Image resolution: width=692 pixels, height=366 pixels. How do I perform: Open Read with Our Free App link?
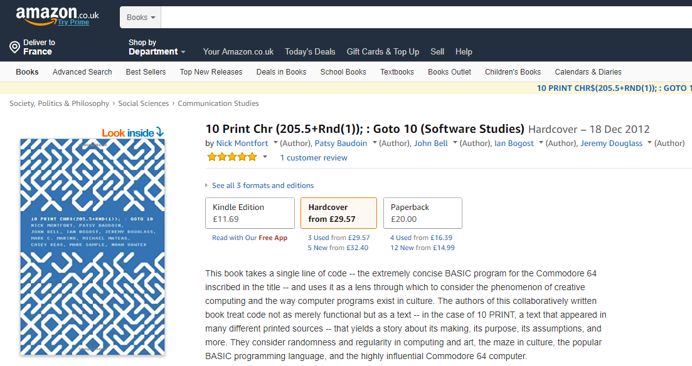(249, 238)
